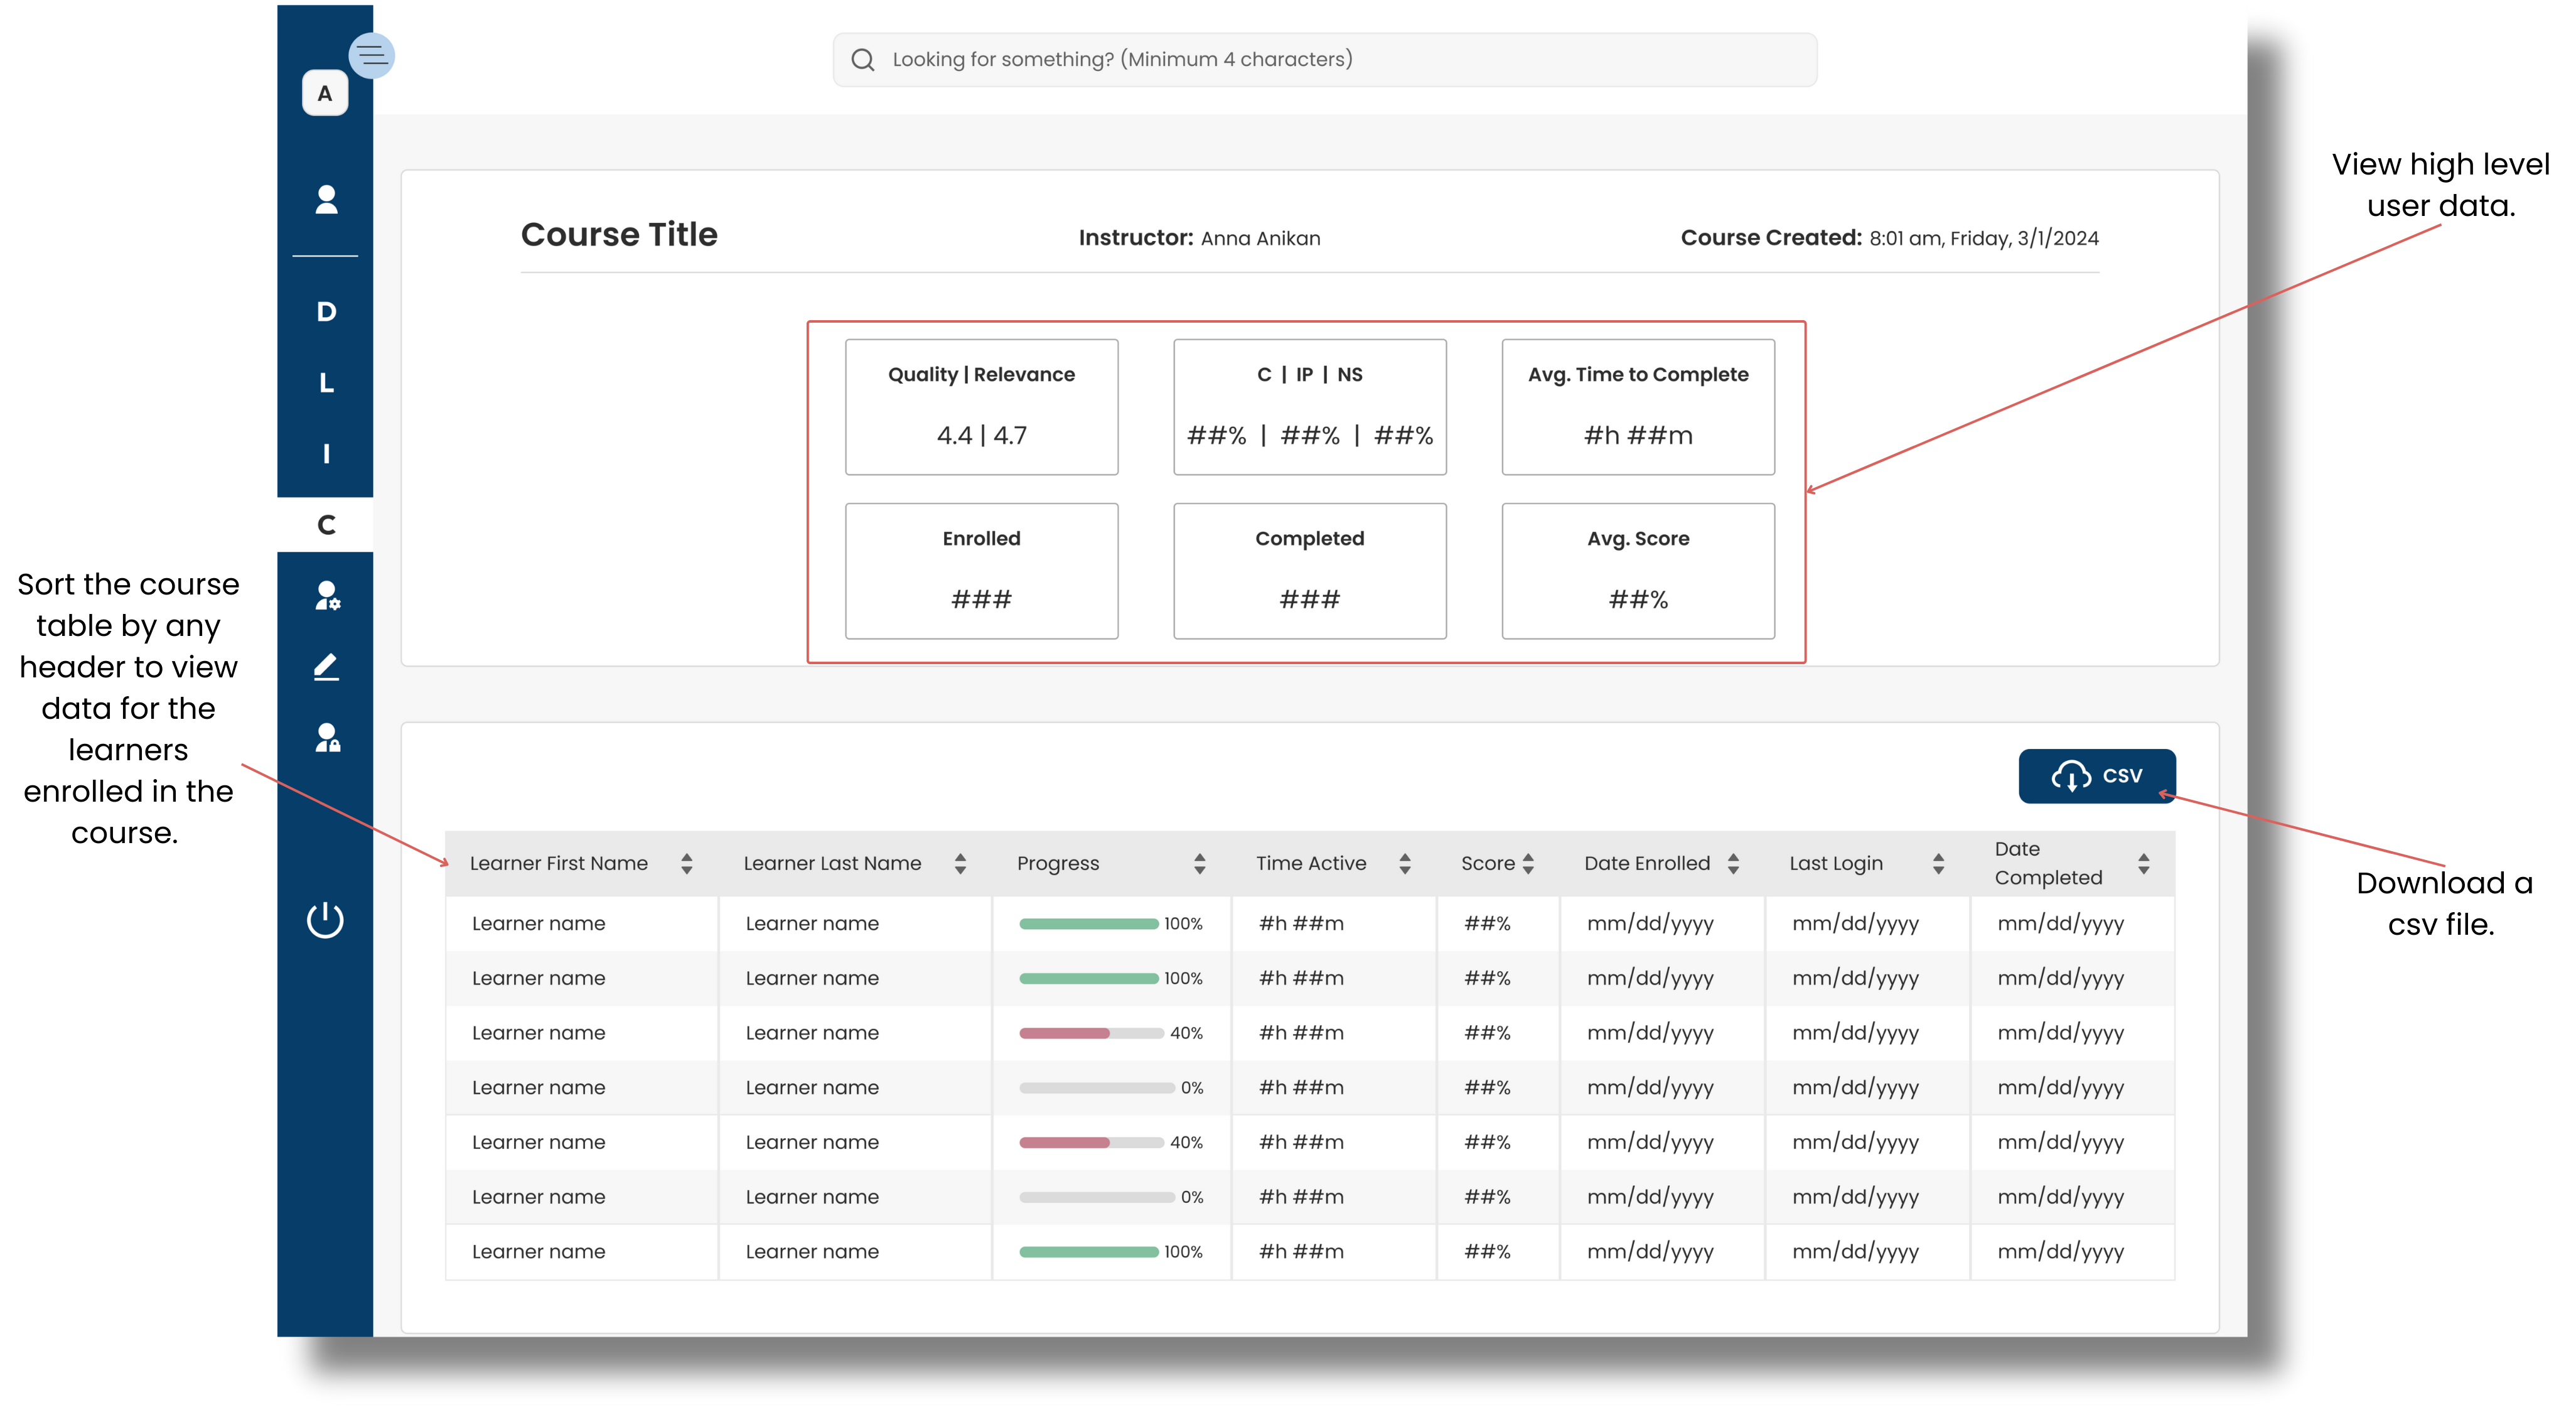Select the C sidebar tab
This screenshot has width=2576, height=1415.
coord(326,525)
